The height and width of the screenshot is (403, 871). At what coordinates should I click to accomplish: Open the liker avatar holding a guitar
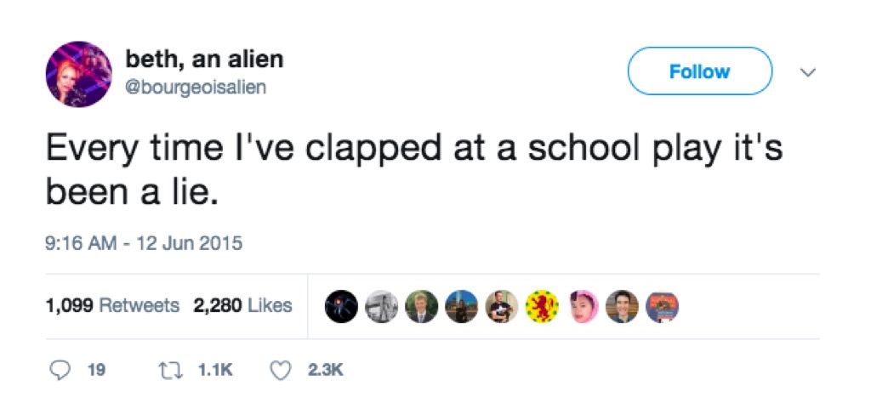(x=502, y=306)
